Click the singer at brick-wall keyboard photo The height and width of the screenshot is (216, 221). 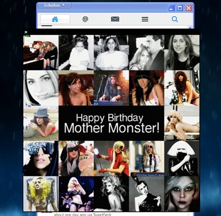(x=111, y=88)
